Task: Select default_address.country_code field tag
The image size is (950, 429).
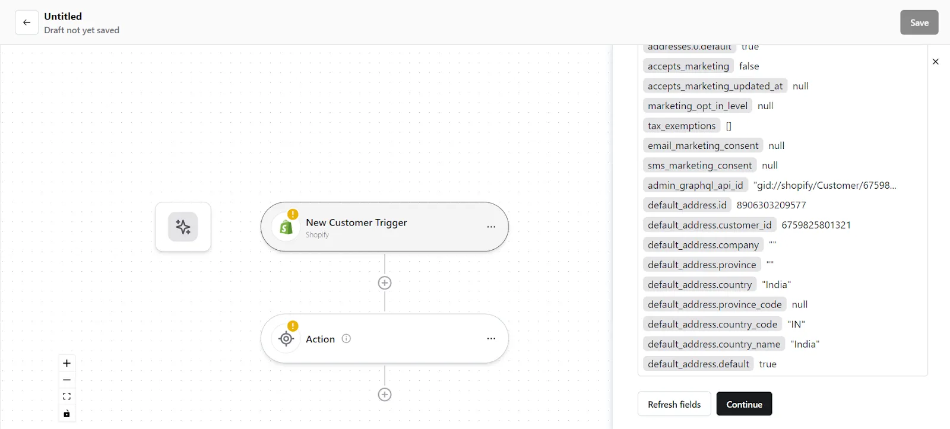Action: coord(712,325)
